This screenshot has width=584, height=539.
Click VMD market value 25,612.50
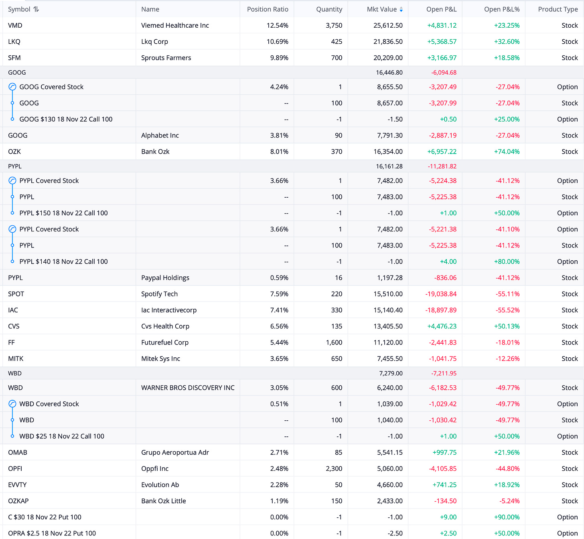[x=388, y=25]
